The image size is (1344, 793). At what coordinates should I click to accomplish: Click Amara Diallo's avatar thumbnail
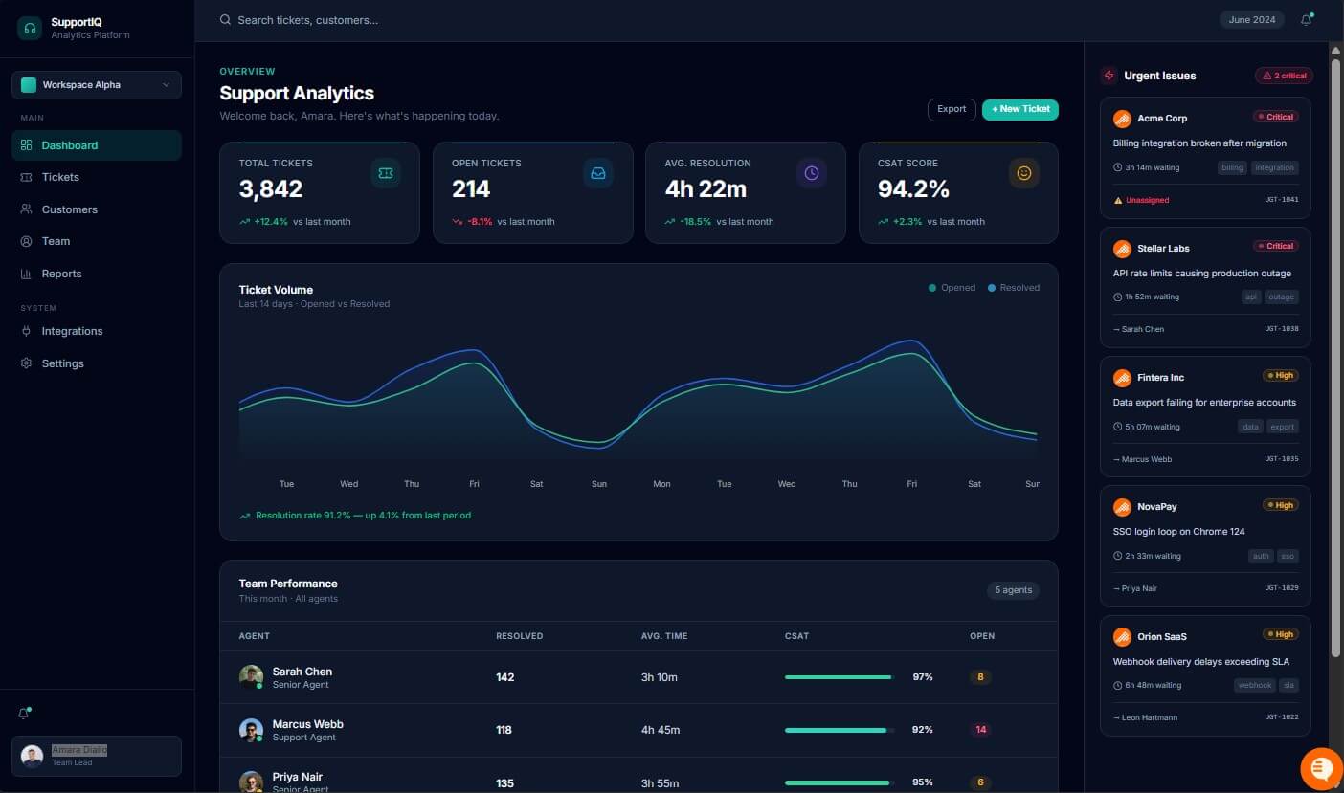(33, 756)
